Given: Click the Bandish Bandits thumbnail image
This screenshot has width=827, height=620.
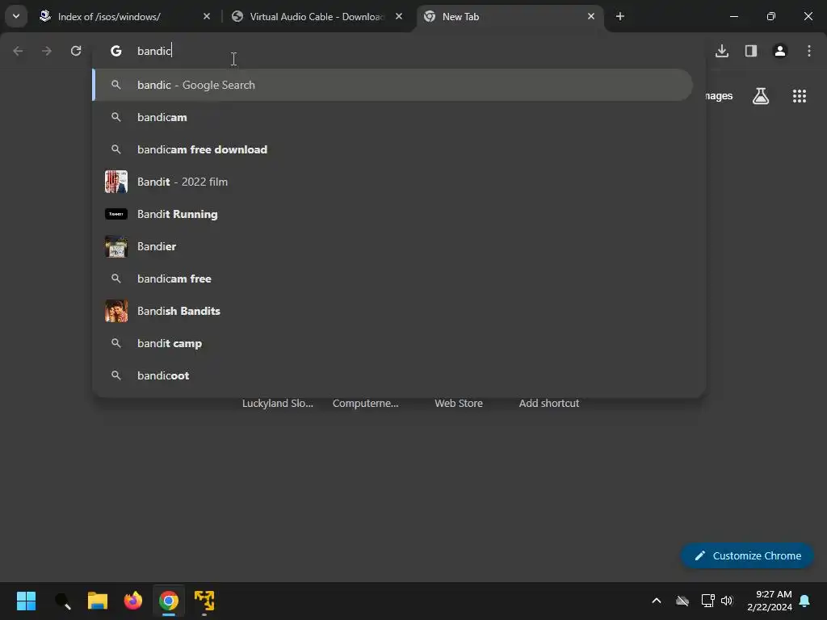Looking at the screenshot, I should coord(116,311).
